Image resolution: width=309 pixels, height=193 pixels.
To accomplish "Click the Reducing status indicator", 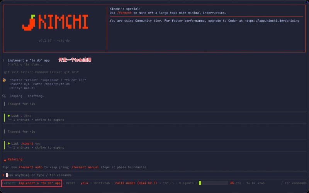I will coord(15,159).
